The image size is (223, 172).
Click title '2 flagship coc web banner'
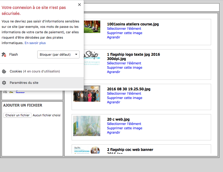(x=130, y=150)
